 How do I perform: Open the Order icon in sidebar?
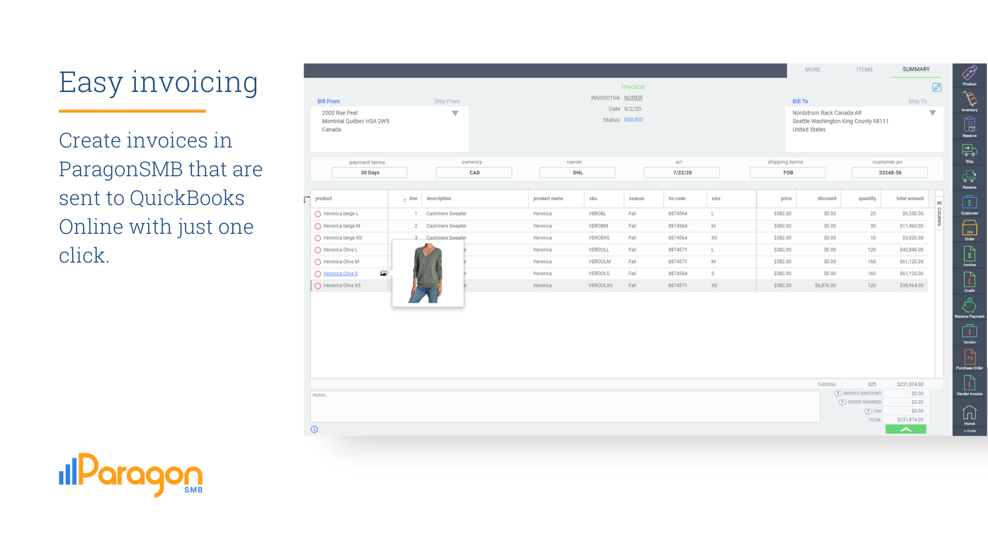pyautogui.click(x=969, y=230)
